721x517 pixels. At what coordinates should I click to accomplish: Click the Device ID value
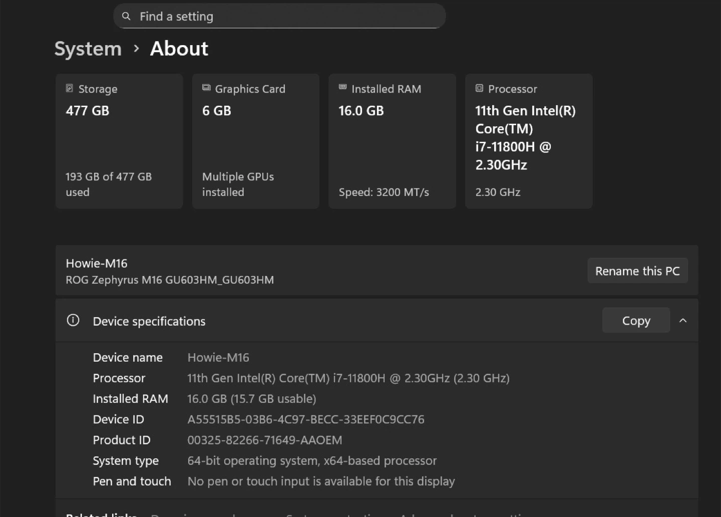[x=305, y=419]
